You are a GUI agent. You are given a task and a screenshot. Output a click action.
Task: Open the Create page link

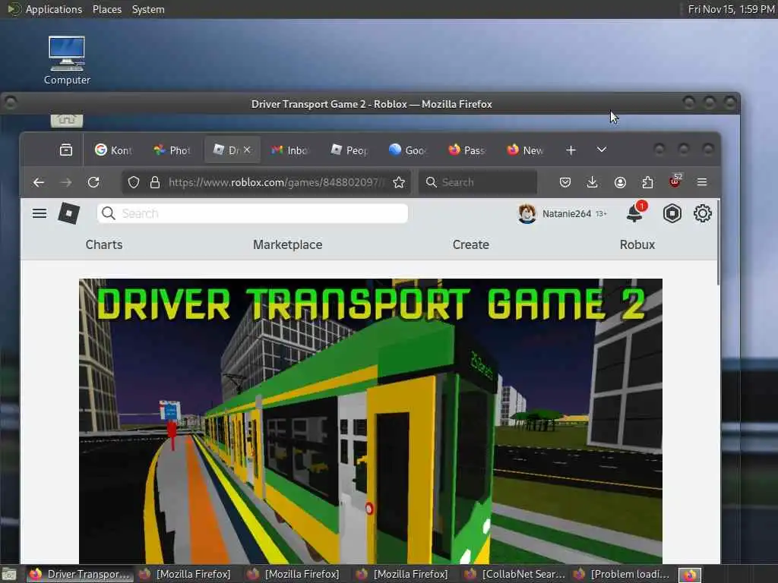point(471,245)
